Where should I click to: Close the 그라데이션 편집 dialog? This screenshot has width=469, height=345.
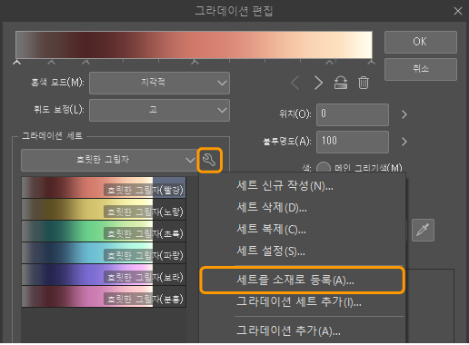pos(458,11)
